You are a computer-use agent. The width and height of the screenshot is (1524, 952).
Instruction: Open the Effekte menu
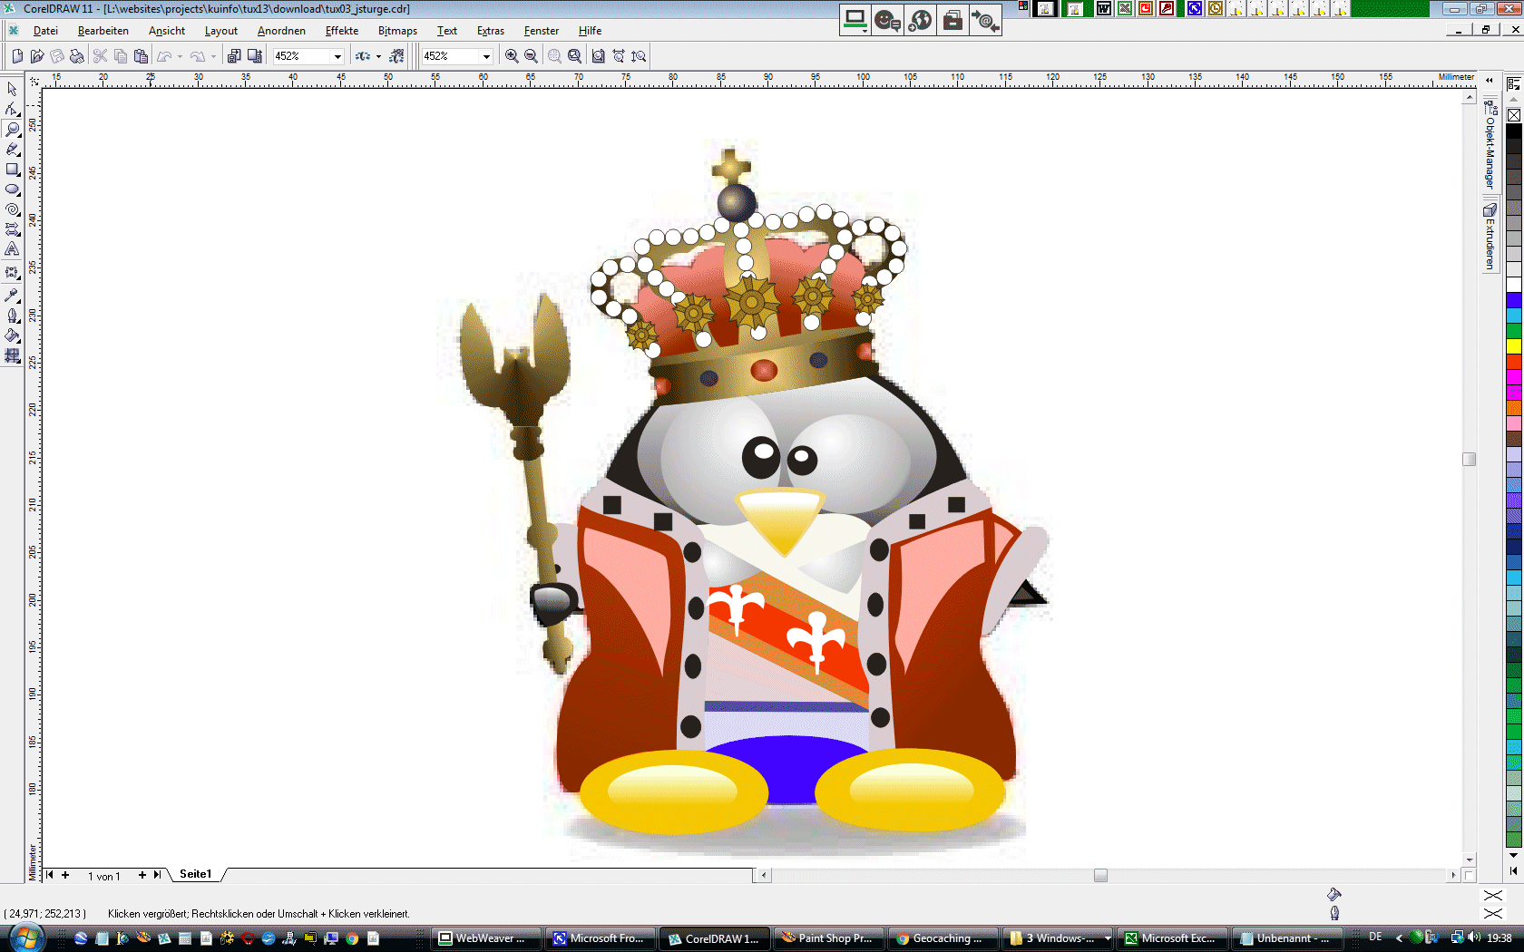click(x=342, y=31)
